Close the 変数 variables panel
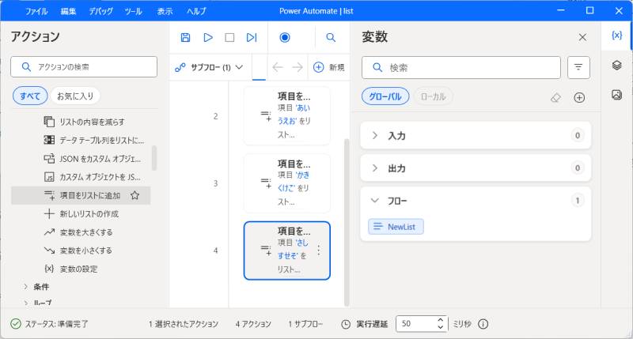The height and width of the screenshot is (339, 633). click(x=582, y=37)
